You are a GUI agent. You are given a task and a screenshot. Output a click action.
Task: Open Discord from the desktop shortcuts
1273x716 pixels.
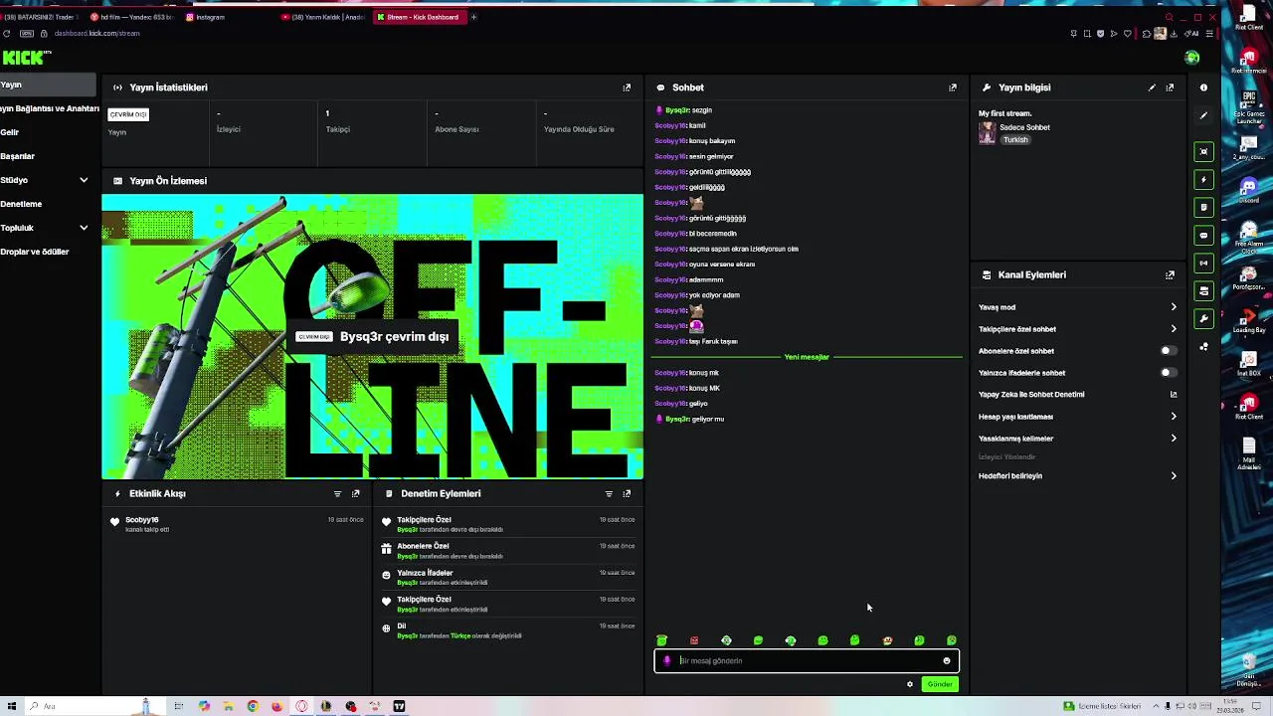click(x=1249, y=189)
